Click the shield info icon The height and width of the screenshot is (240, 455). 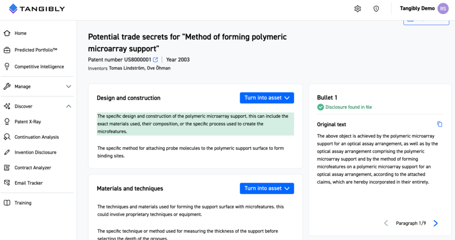pos(376,9)
